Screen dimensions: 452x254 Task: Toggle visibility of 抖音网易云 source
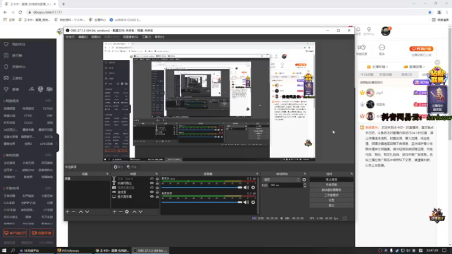151,183
